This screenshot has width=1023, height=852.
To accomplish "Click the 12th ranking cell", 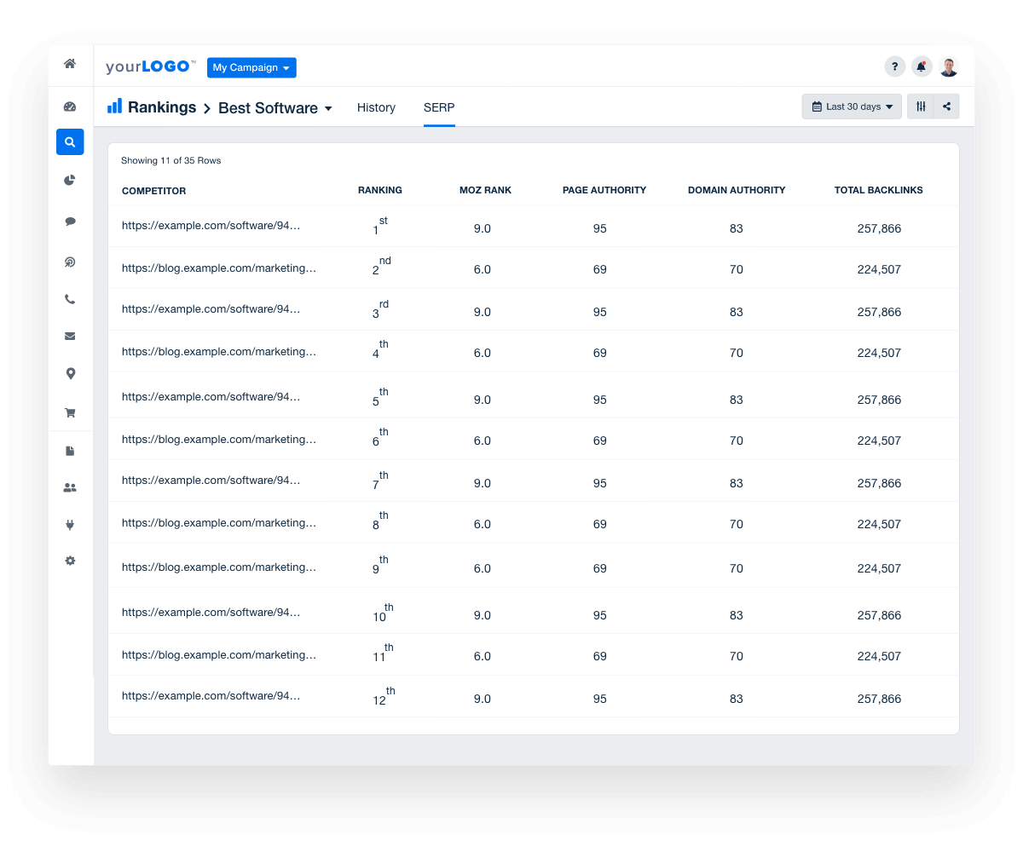I will click(x=384, y=696).
